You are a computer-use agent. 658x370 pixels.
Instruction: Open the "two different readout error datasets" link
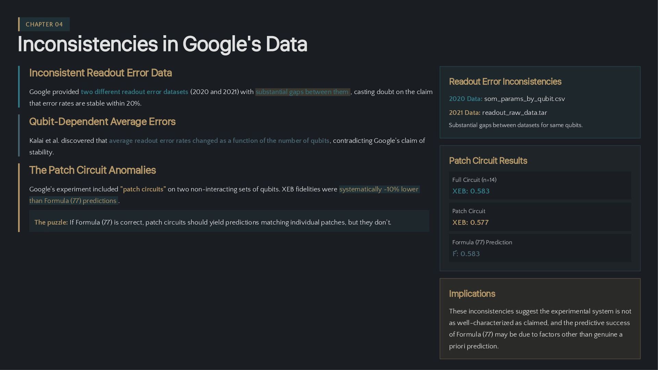tap(134, 92)
